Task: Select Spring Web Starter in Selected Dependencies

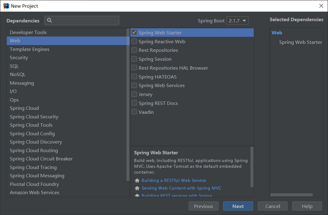Action: (301, 42)
